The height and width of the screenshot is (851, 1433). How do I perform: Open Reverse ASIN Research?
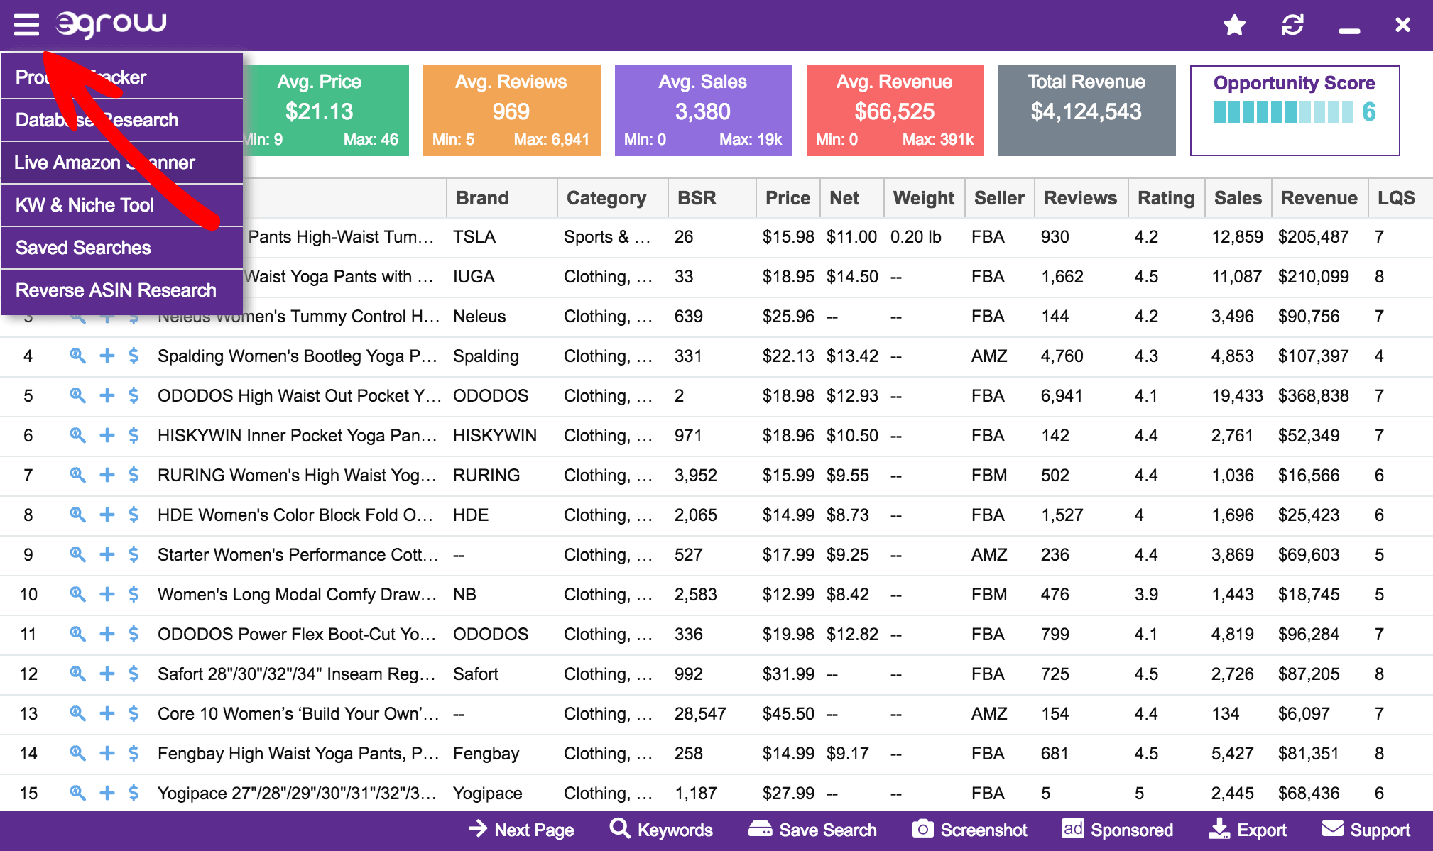click(122, 290)
